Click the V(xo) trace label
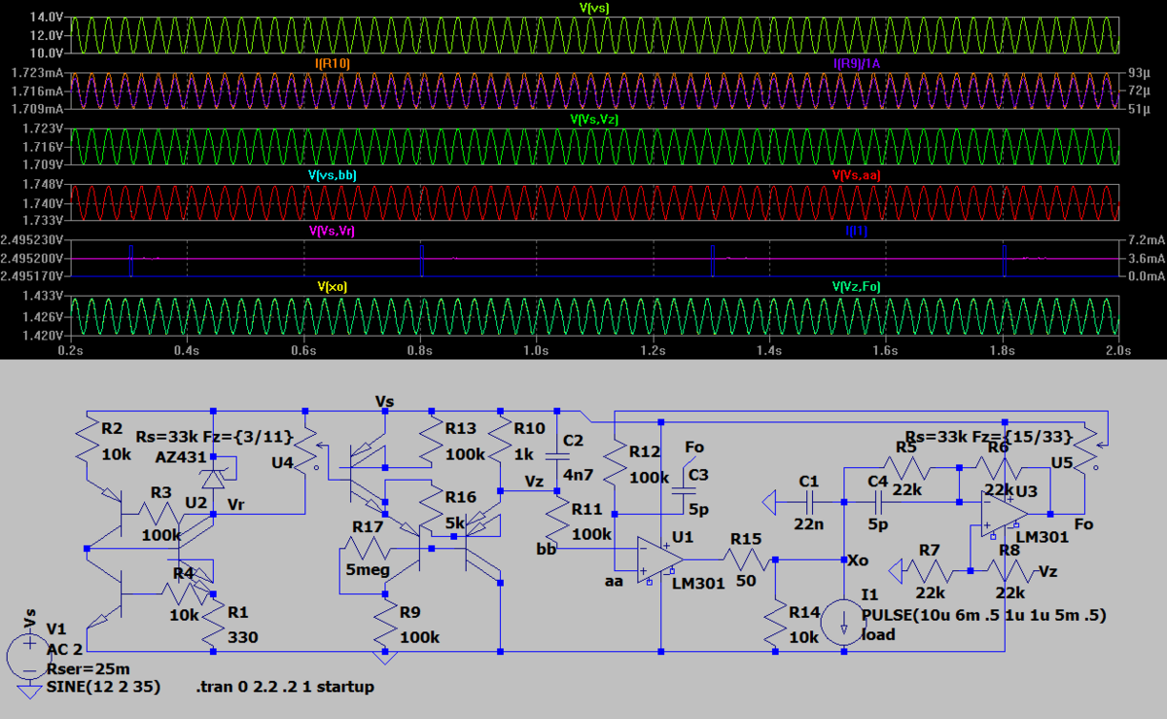The width and height of the screenshot is (1167, 719). [x=332, y=287]
